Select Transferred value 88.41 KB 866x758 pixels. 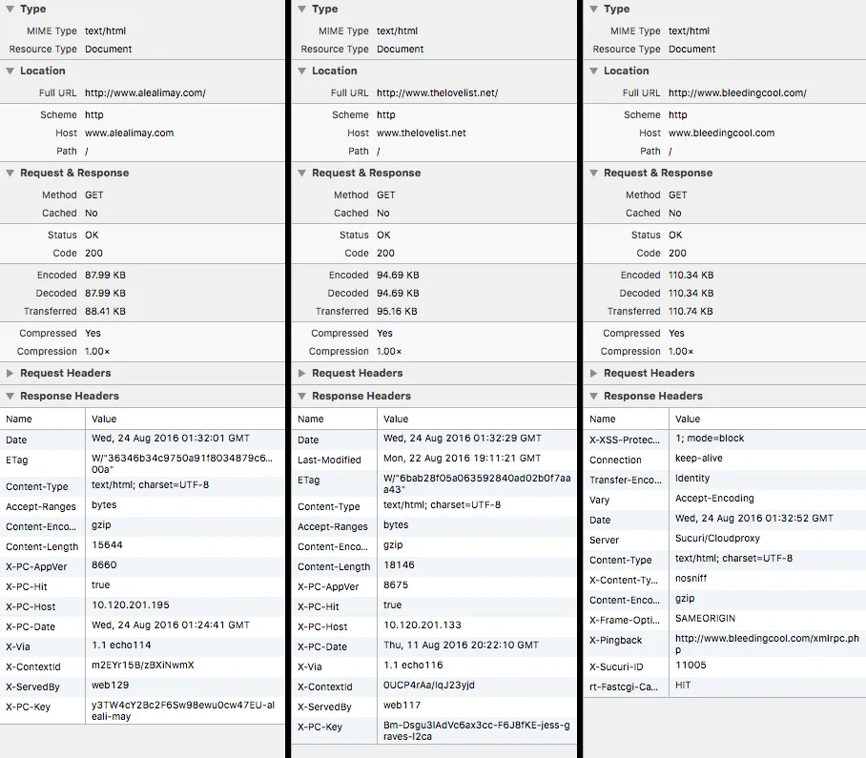(x=105, y=312)
